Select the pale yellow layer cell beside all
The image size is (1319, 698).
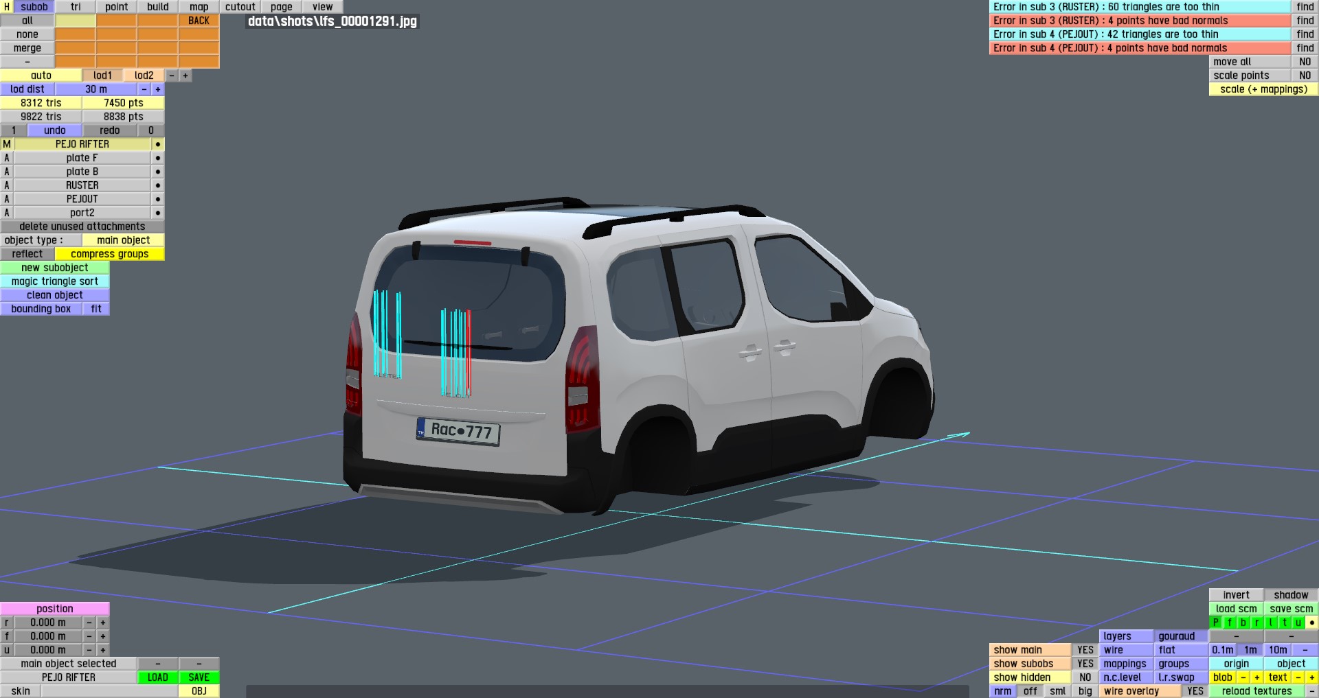[76, 21]
